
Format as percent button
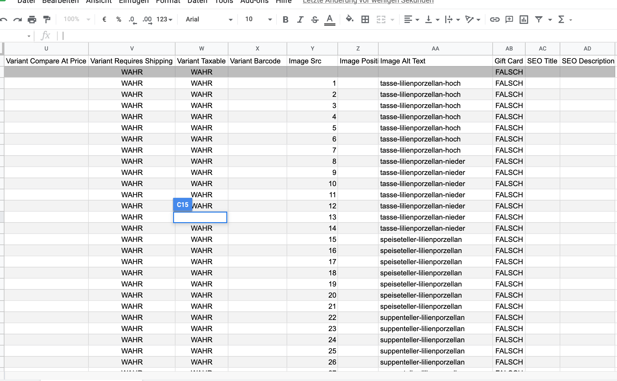tap(119, 19)
